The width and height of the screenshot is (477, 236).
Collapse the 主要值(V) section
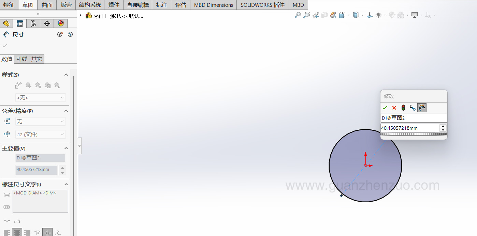coord(66,148)
